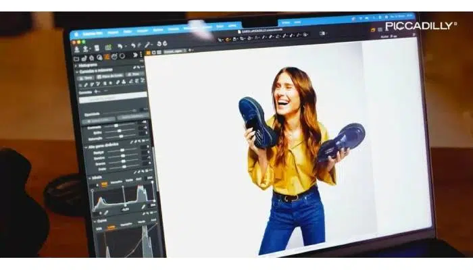Image resolution: width=473 pixels, height=270 pixels.
Task: Click the Import images icon in toolbar
Action: click(x=76, y=49)
